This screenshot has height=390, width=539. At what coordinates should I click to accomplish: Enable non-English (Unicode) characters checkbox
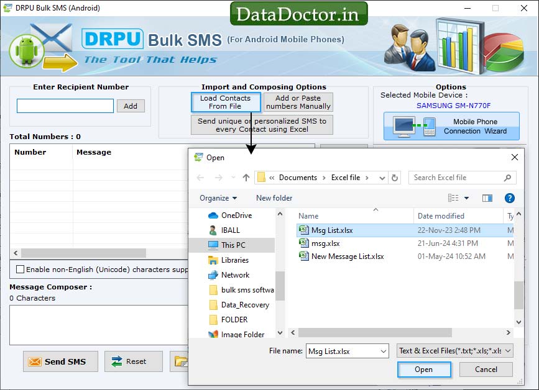click(x=21, y=269)
